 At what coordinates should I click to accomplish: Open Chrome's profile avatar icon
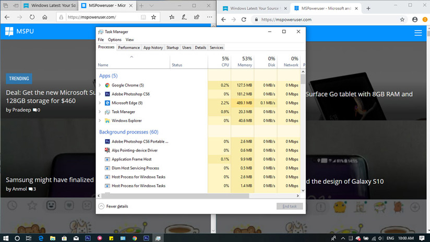pos(415,19)
